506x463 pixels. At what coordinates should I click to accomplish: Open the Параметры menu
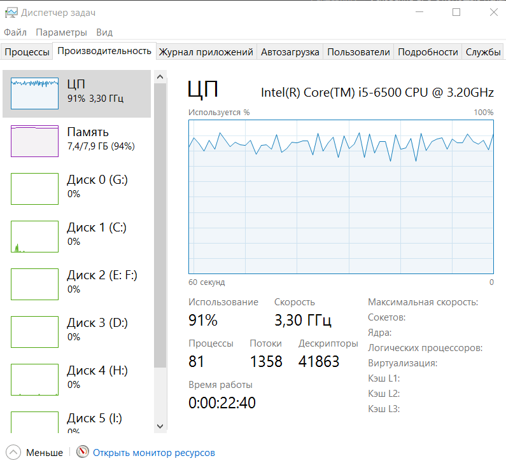pyautogui.click(x=61, y=32)
